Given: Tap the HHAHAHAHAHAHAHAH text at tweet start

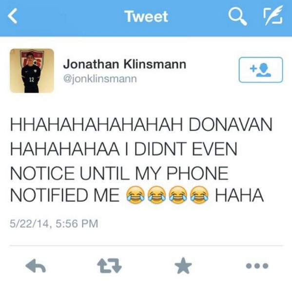Looking at the screenshot, I should [x=97, y=124].
